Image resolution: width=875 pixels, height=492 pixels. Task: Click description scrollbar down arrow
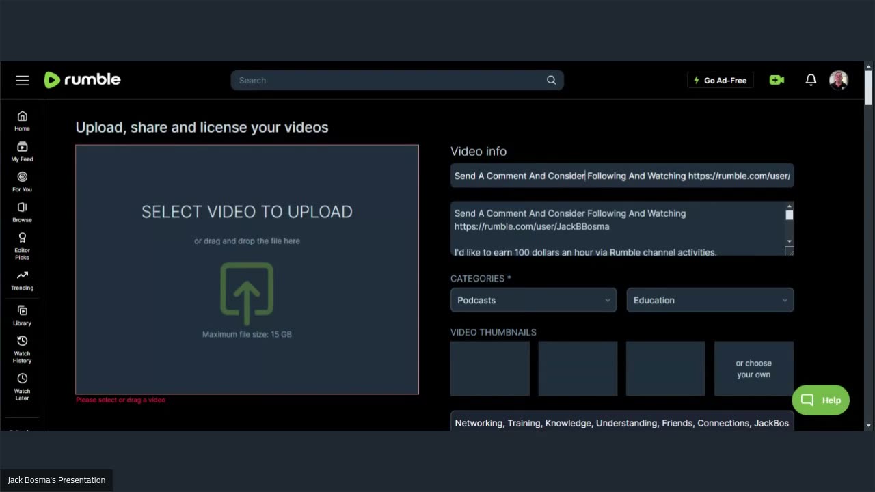[790, 241]
